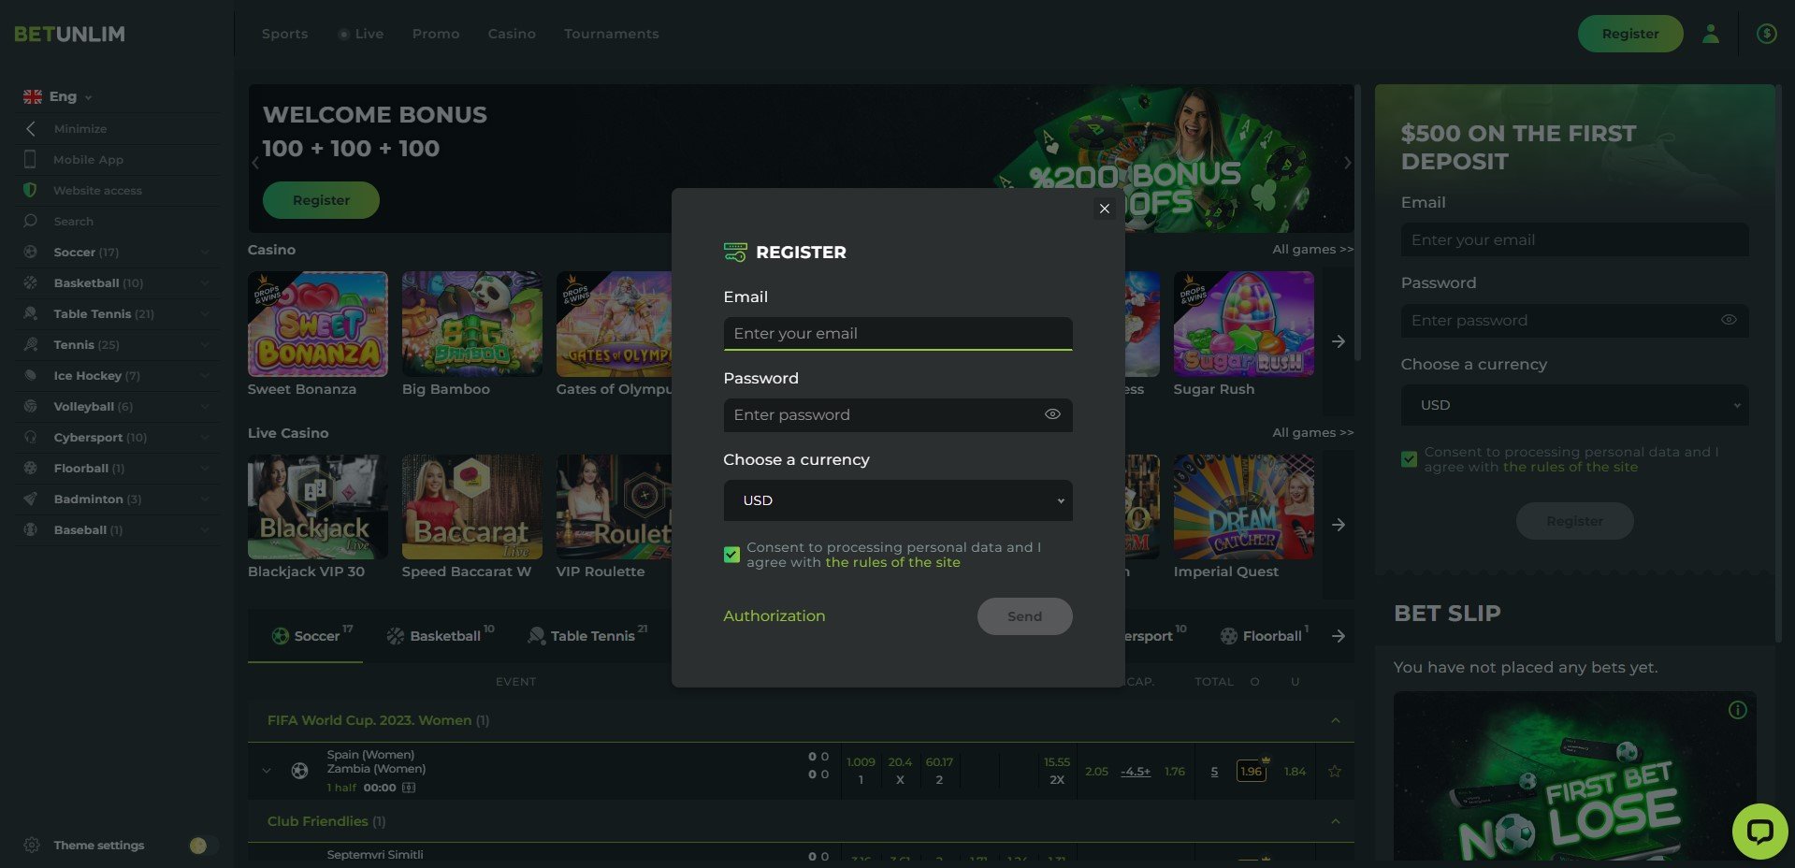Switch to the Basketball sports tab

(x=441, y=635)
